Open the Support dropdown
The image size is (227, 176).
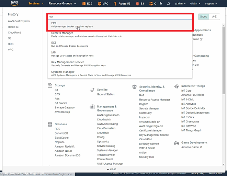click(x=211, y=3)
